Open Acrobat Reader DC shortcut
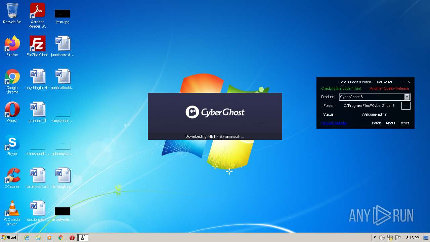The height and width of the screenshot is (242, 430). [x=37, y=15]
